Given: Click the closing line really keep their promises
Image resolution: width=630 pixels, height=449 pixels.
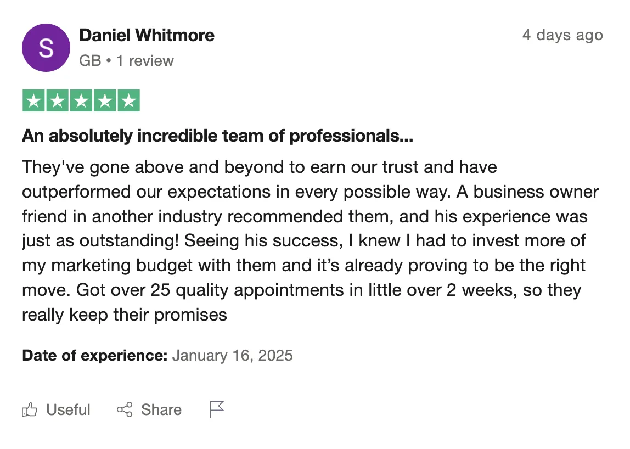Looking at the screenshot, I should [x=125, y=315].
